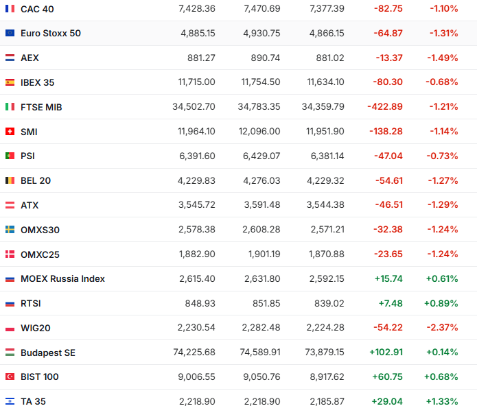The image size is (477, 406).
Task: Click the Spain flag next to IBEX 35
Action: click(10, 82)
